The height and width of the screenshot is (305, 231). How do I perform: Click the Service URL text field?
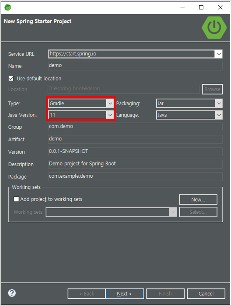132,54
